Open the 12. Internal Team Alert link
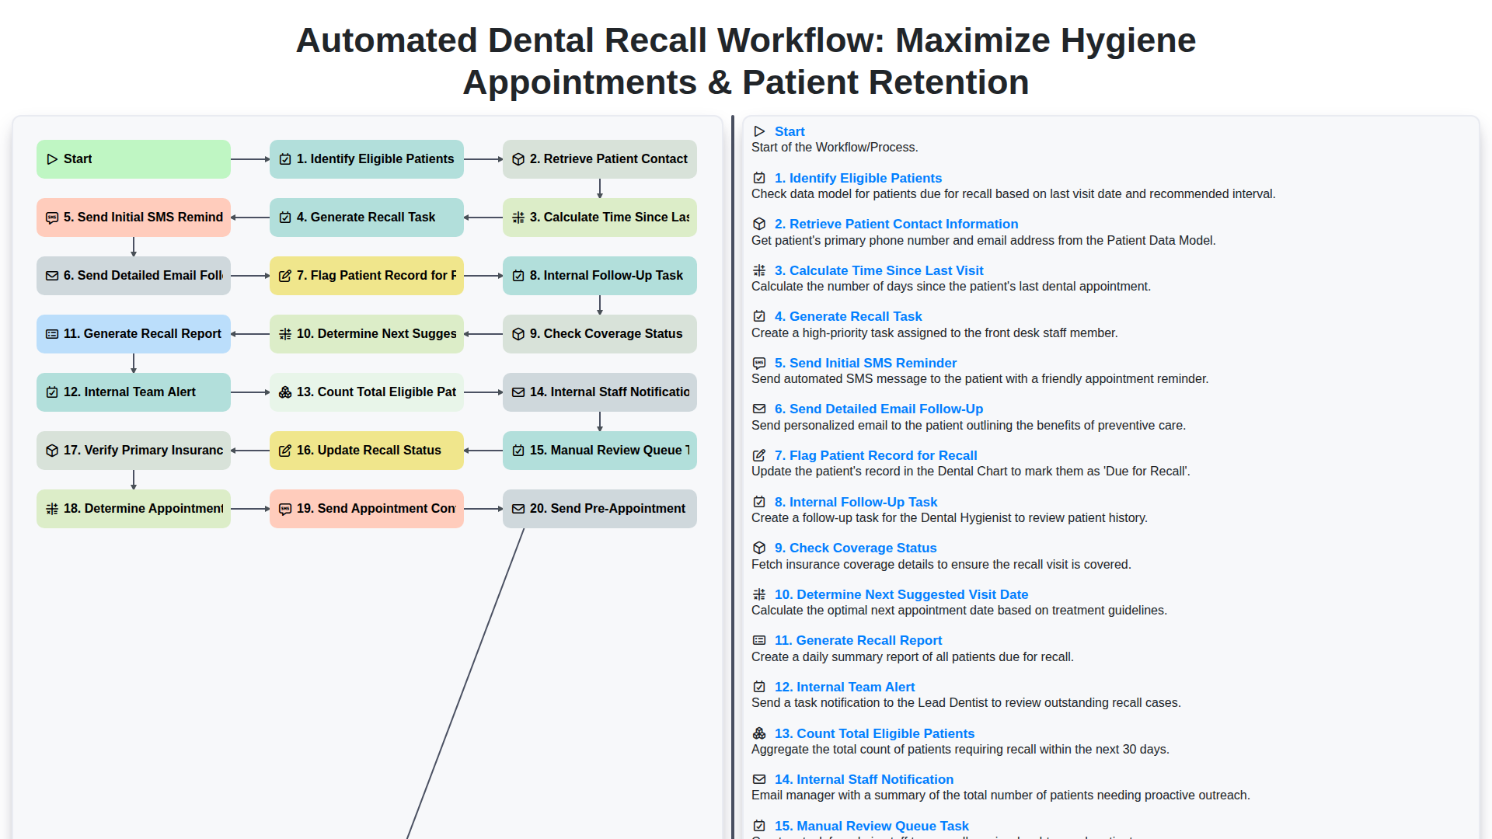1492x839 pixels. (845, 687)
